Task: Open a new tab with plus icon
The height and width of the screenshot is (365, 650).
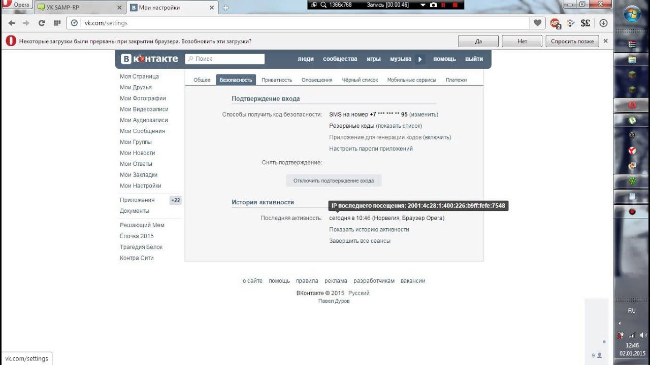Action: coord(226,8)
